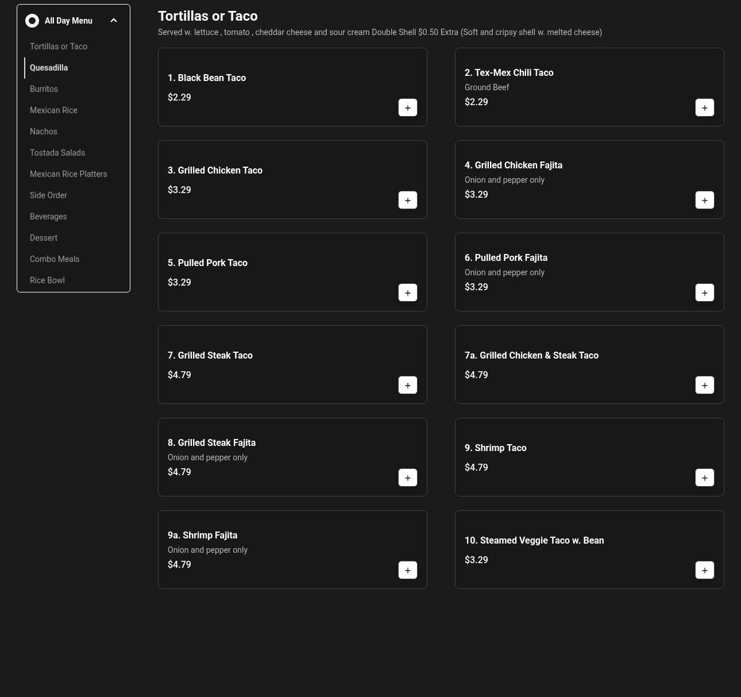Viewport: 741px width, 697px height.
Task: Open the 3. Grilled Chicken Taco title
Action: coord(215,171)
